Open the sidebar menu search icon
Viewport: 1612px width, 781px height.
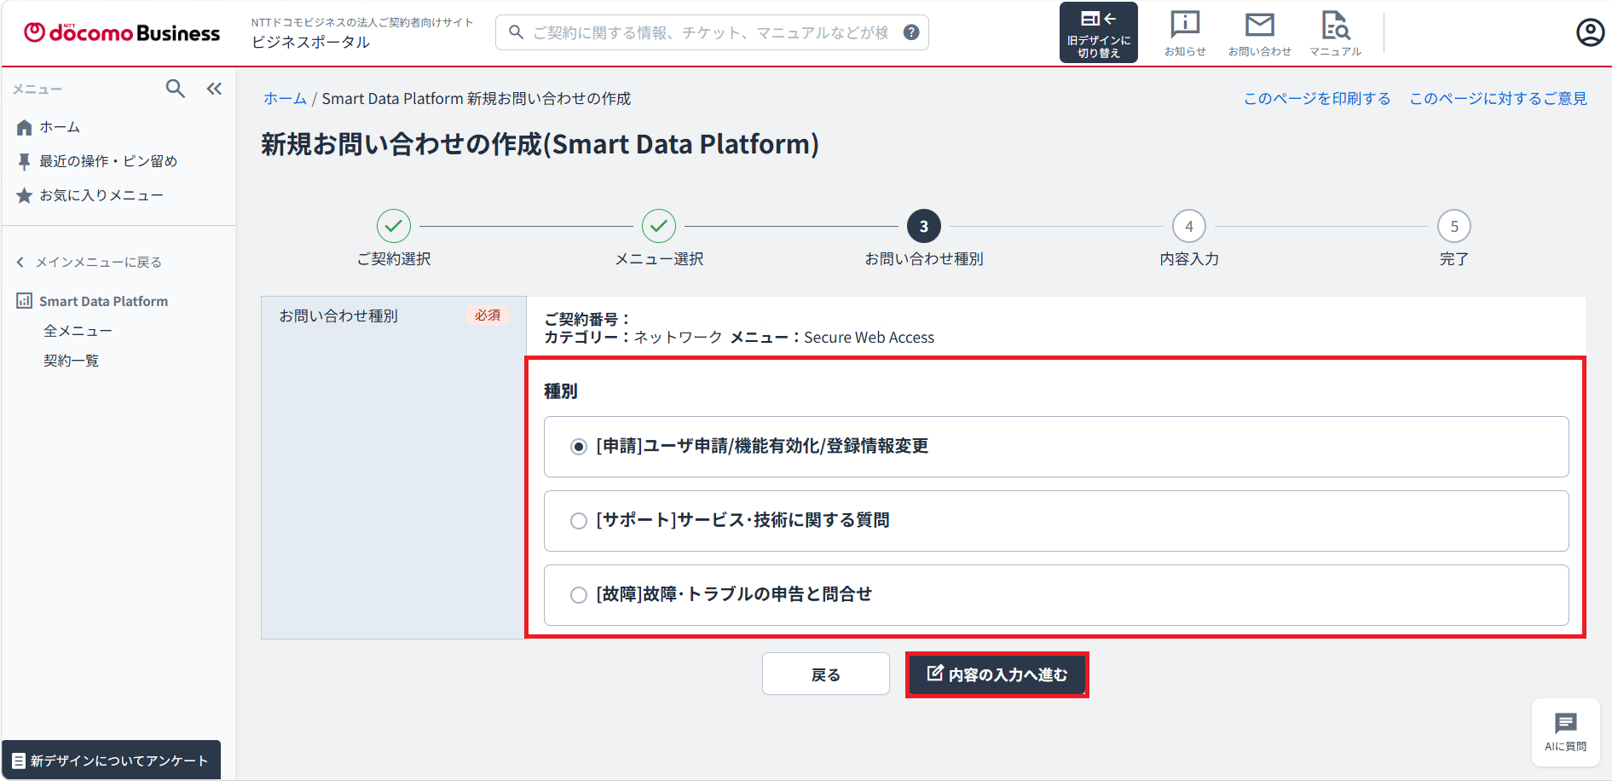175,89
